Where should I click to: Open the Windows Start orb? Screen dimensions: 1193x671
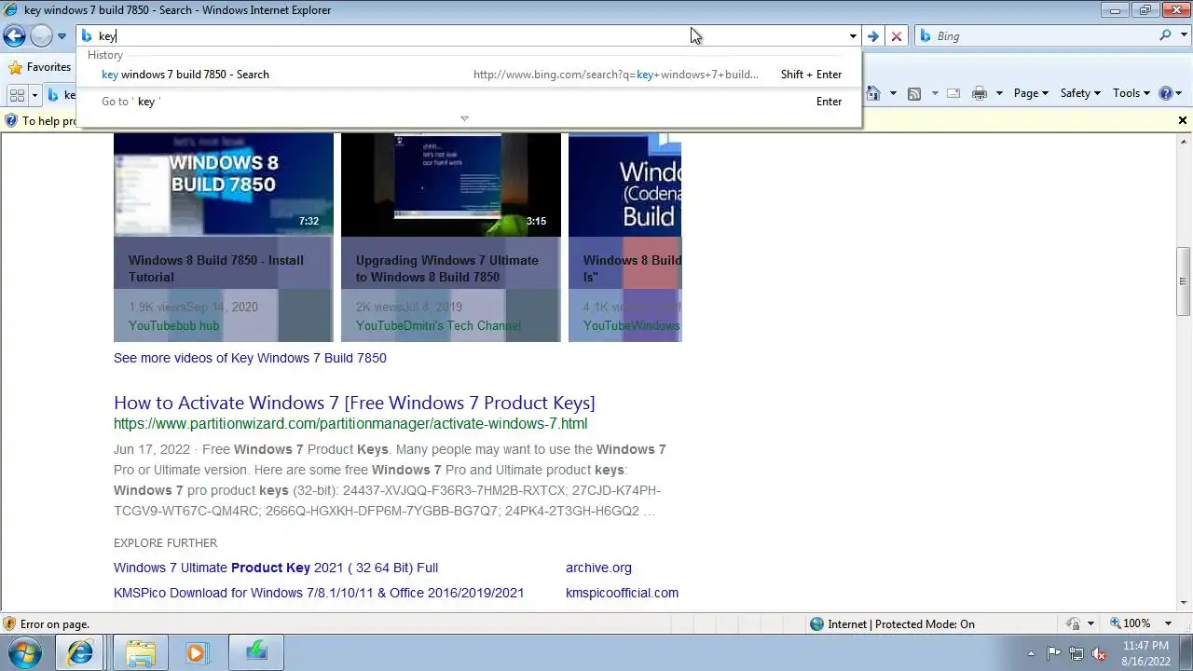(x=25, y=652)
